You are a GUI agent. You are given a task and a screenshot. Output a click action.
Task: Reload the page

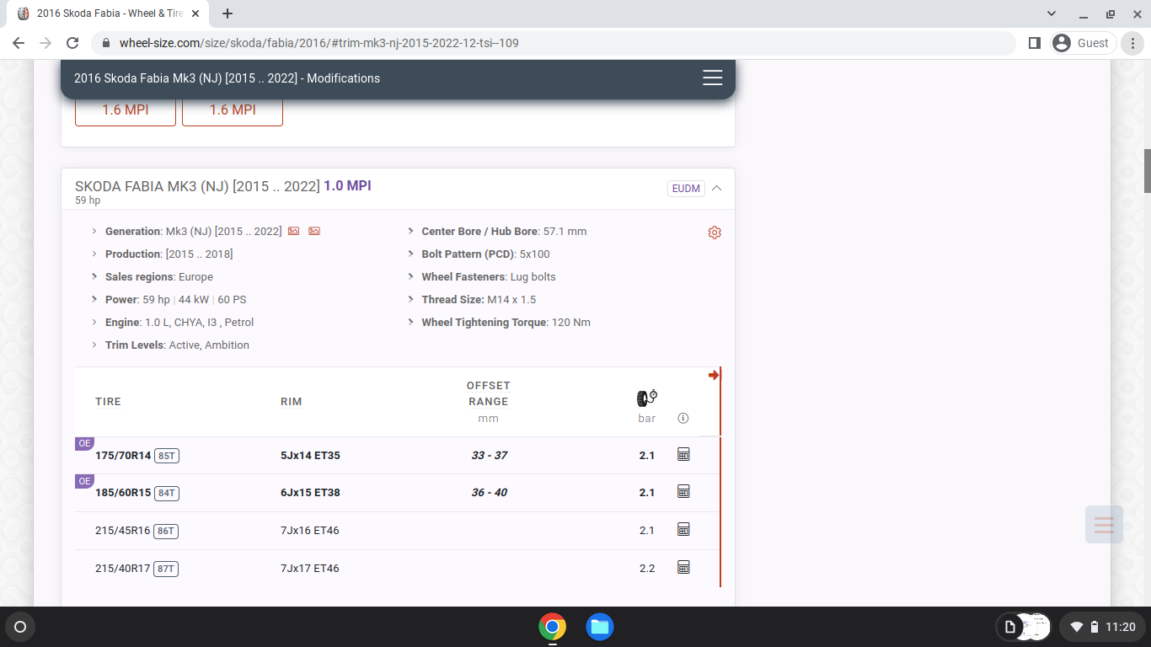[72, 43]
